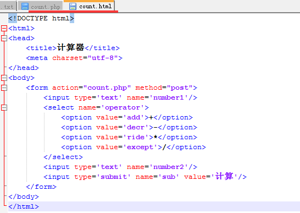Collapse the <form> fold marker

pos(4,88)
